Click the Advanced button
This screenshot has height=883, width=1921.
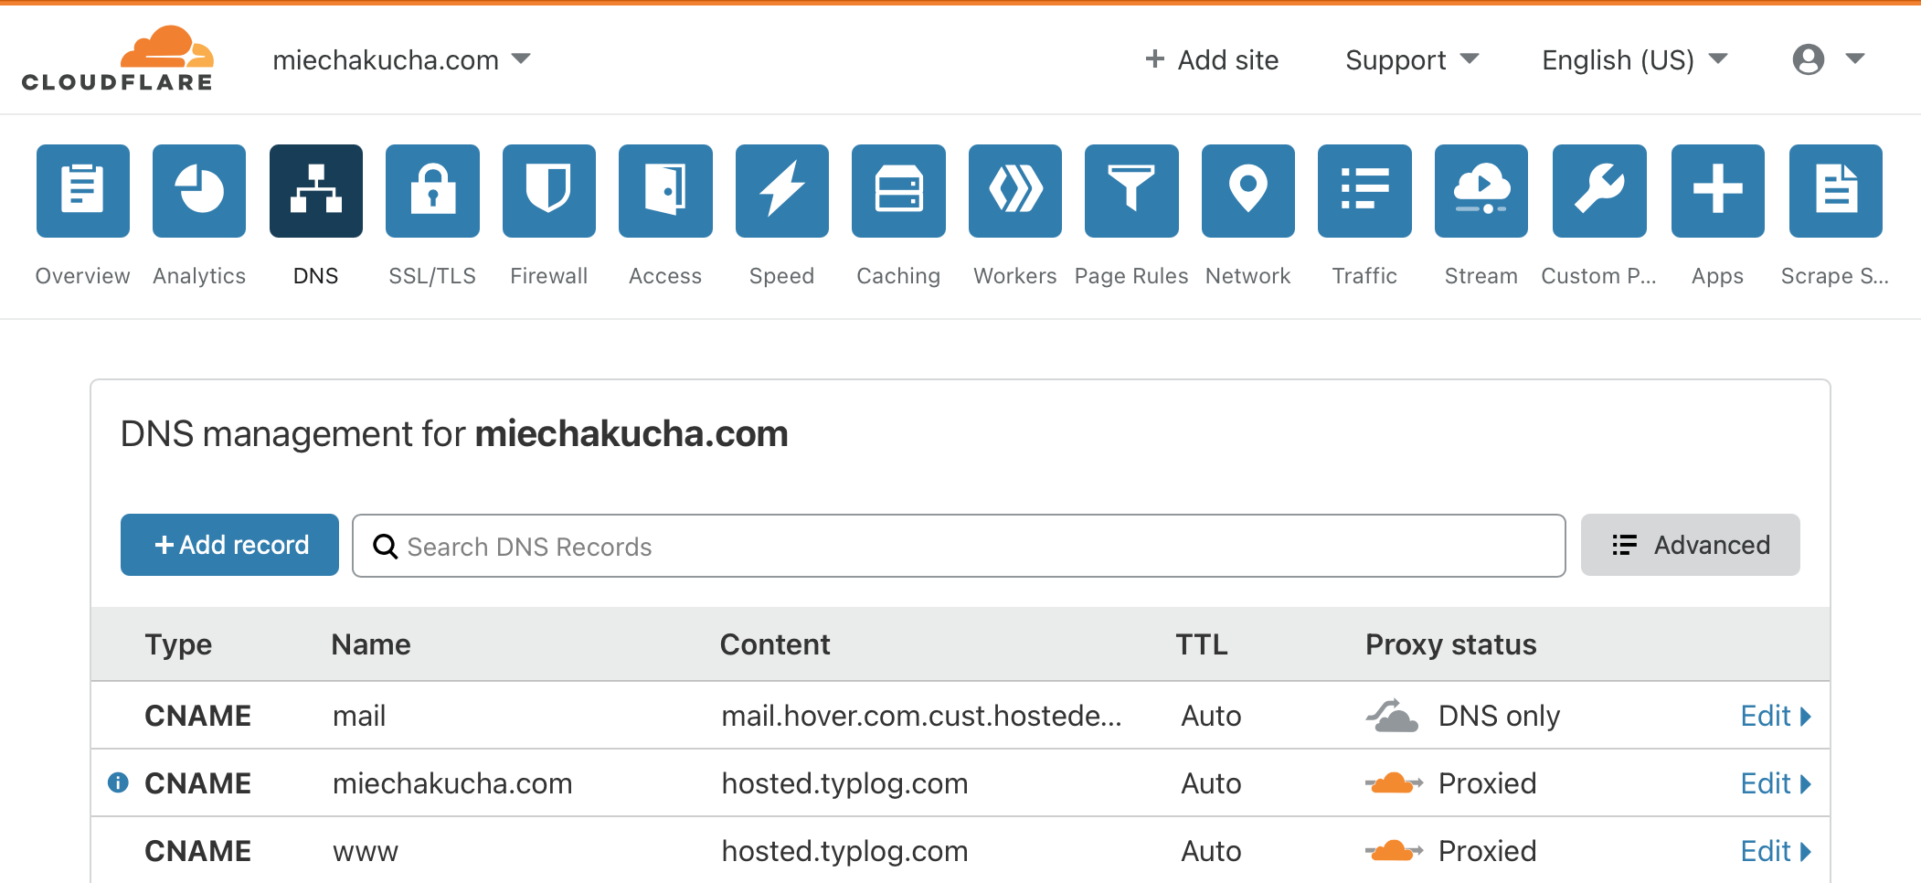point(1691,545)
